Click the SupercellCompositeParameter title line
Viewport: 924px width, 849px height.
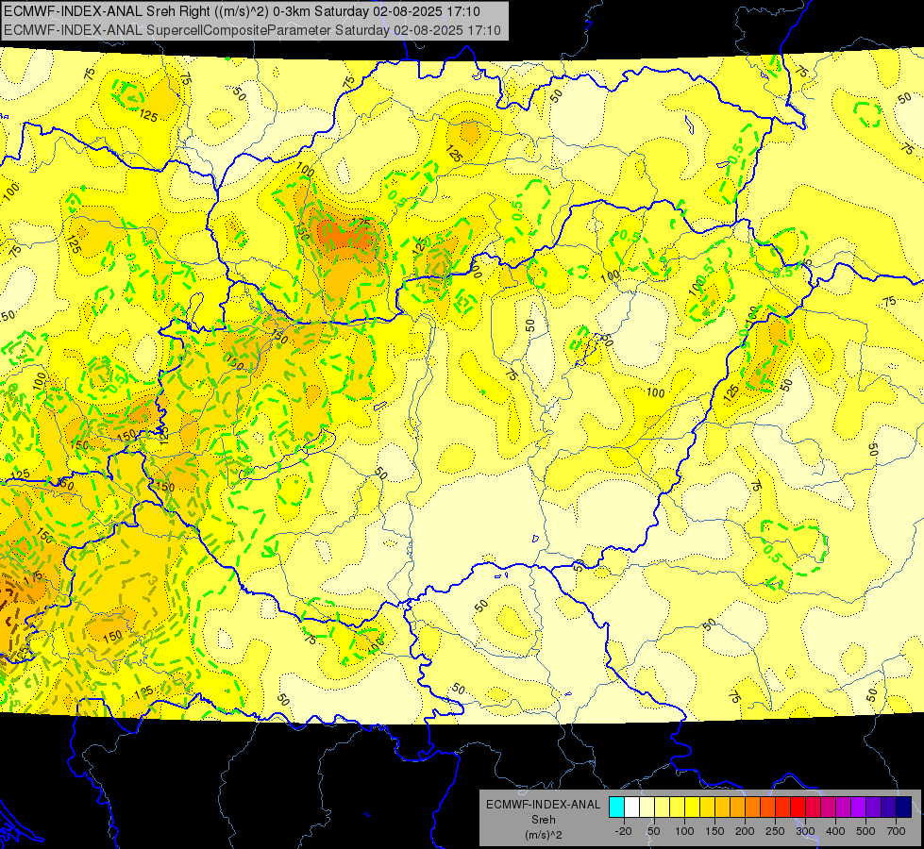(x=252, y=30)
